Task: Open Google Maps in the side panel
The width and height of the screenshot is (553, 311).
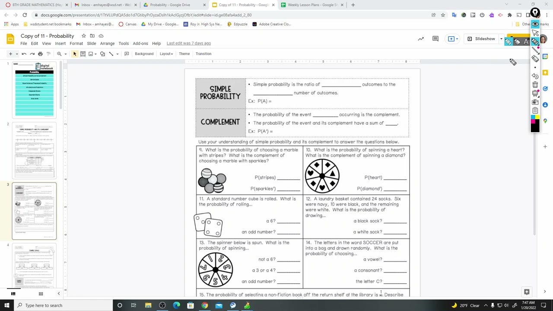Action: [x=545, y=121]
